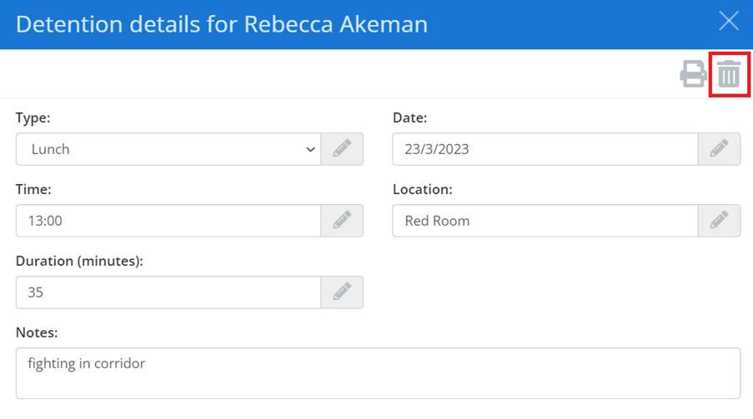Delete detention using the trash icon
The width and height of the screenshot is (753, 419).
click(729, 75)
